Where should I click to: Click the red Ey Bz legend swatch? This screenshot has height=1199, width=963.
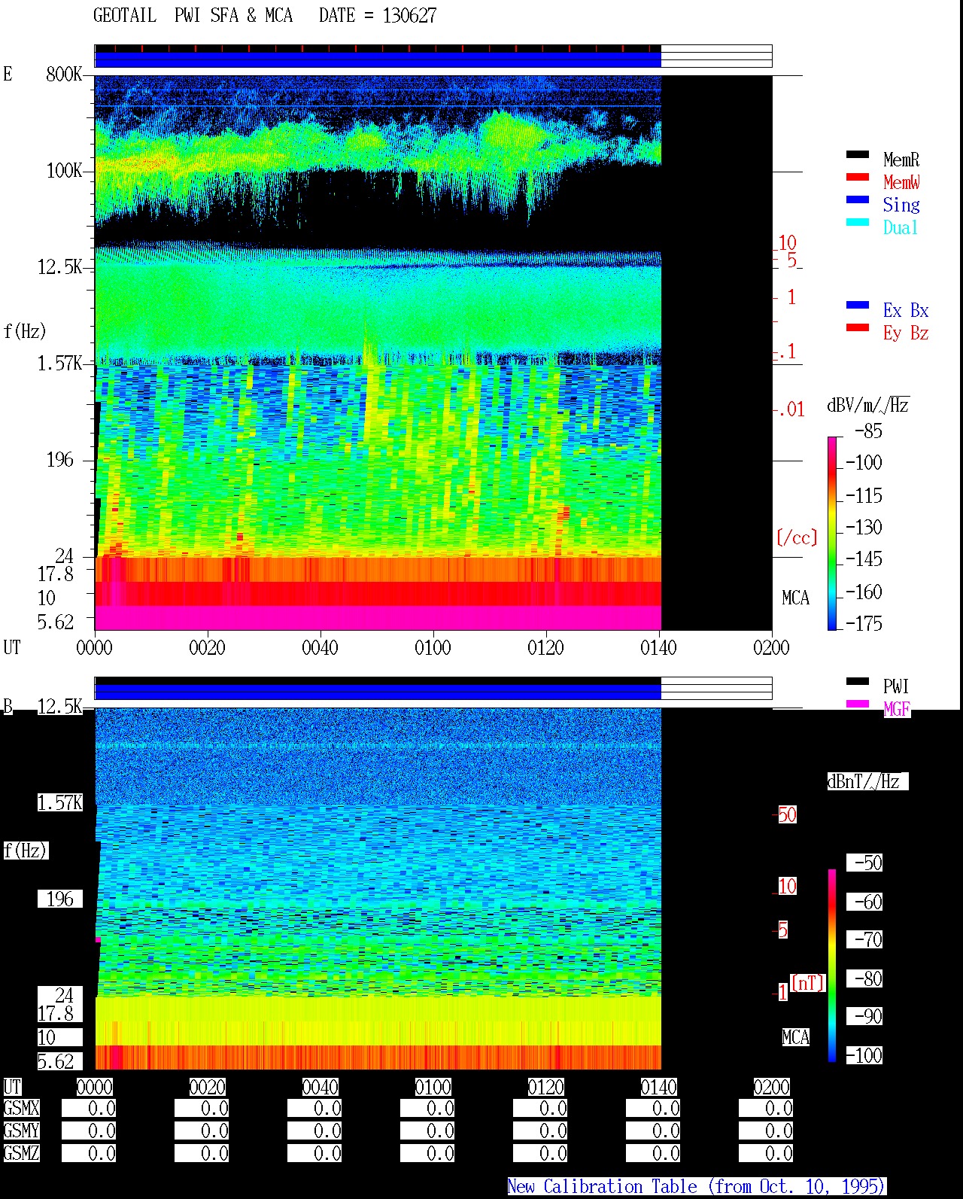point(858,328)
